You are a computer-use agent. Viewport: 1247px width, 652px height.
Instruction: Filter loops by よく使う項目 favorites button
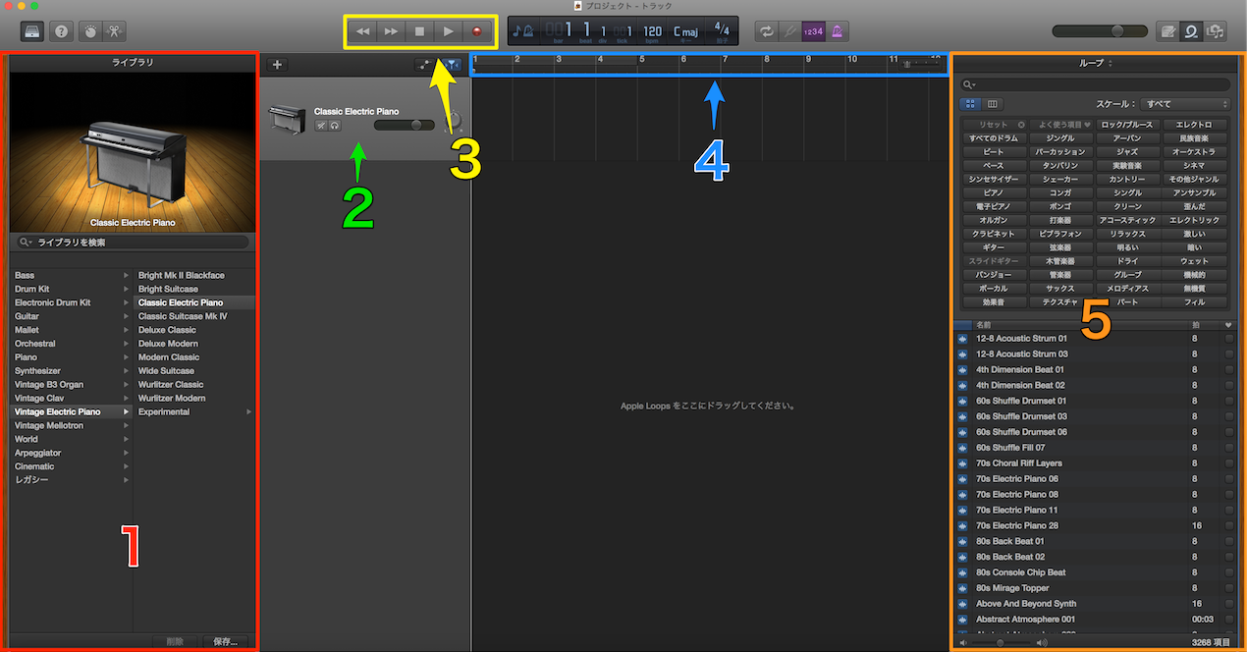click(1061, 125)
